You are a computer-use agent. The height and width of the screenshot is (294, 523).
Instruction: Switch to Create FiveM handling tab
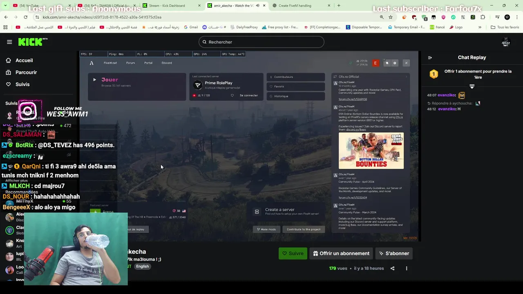coord(301,6)
